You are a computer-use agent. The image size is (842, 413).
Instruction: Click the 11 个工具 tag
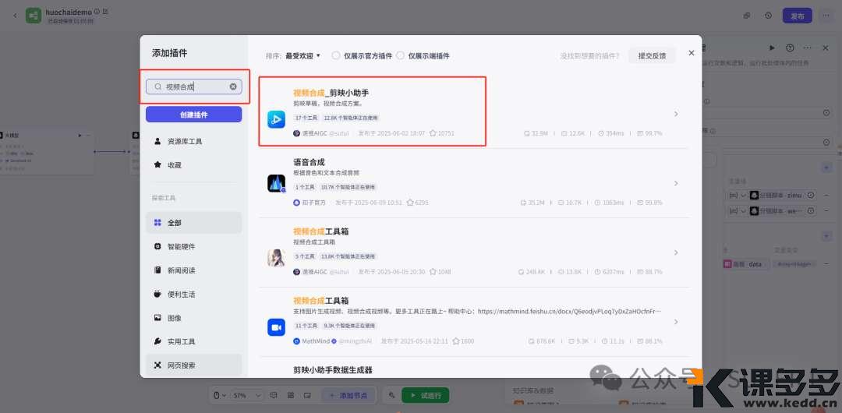point(306,326)
